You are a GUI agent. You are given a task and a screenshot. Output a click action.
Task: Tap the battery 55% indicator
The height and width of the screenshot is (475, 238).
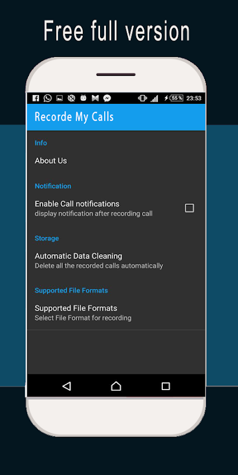176,98
